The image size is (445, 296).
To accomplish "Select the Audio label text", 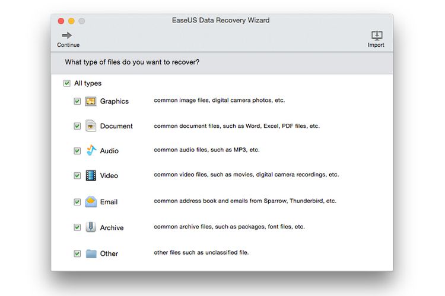I will click(x=109, y=151).
